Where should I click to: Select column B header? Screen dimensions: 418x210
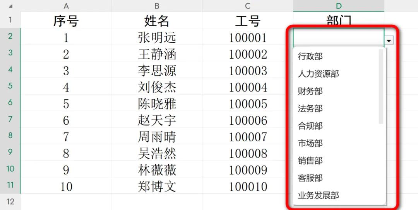coord(157,6)
